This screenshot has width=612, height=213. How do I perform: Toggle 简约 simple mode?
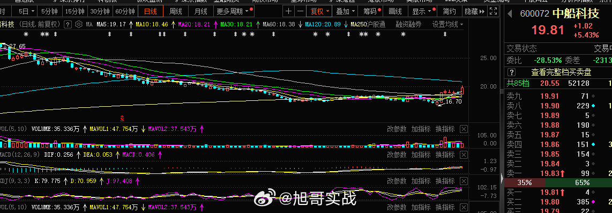(x=449, y=11)
